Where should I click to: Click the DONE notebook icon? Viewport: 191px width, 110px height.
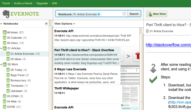[x=5, y=107]
